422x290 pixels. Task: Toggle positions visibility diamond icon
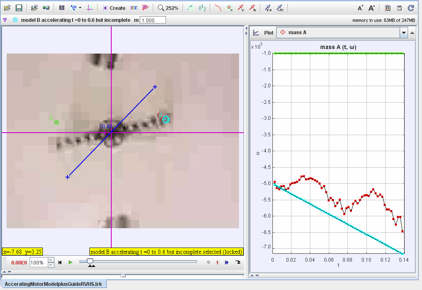(230, 8)
